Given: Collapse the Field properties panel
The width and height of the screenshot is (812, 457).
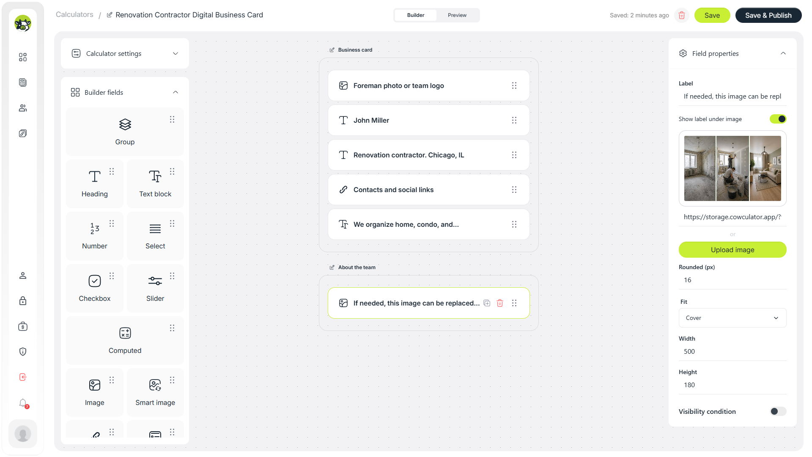Looking at the screenshot, I should (x=783, y=53).
